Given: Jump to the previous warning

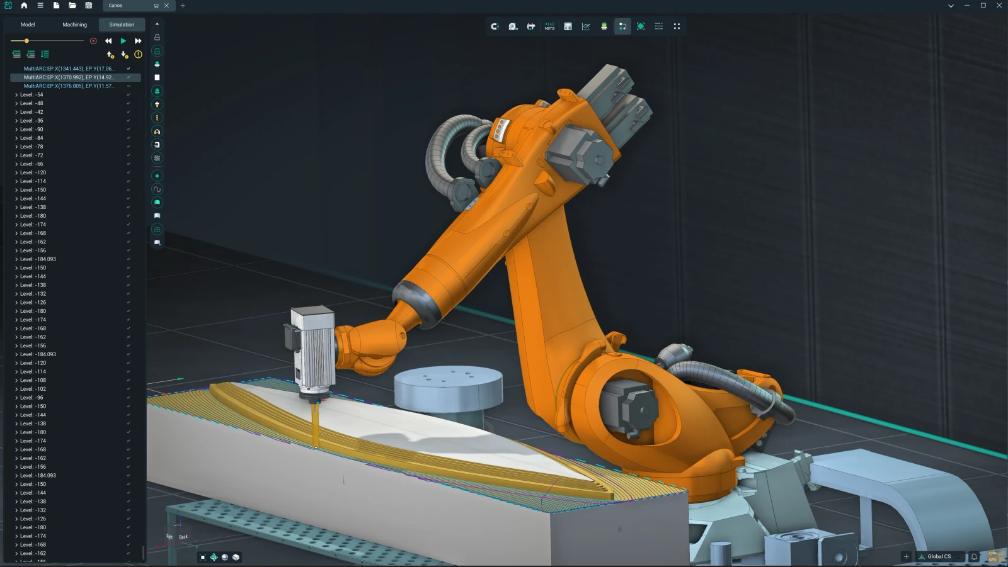Looking at the screenshot, I should point(110,55).
